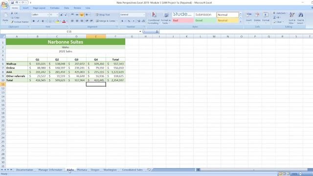Decrease decimal places

click(143, 21)
